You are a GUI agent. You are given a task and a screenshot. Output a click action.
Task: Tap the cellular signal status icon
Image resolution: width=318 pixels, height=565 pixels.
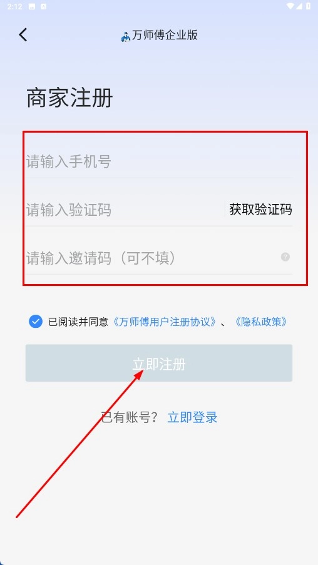(299, 6)
